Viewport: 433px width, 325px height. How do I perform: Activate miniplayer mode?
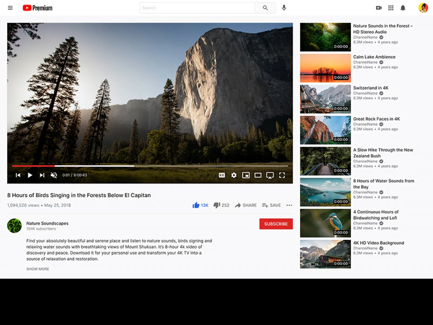pos(246,175)
